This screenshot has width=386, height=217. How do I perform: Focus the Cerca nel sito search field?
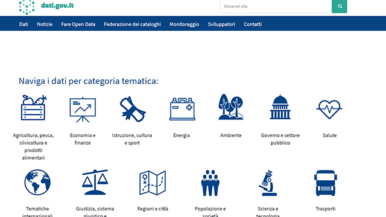click(x=276, y=7)
